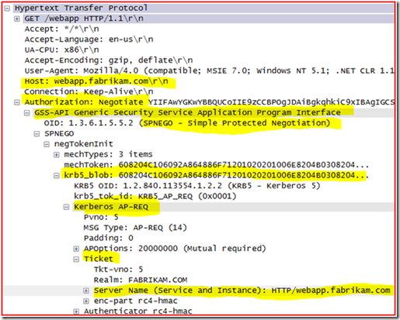Select the krb5_blob: 608204C1... row text
The image size is (400, 320).
click(x=216, y=175)
